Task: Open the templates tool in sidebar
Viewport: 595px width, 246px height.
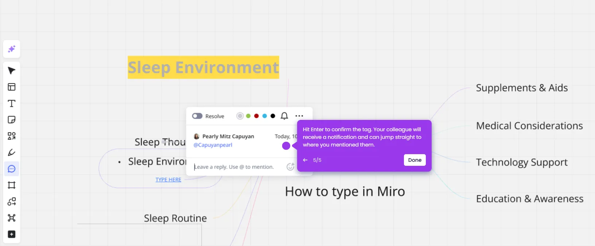Action: click(x=12, y=87)
